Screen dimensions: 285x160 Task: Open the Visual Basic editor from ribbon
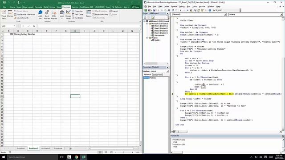point(4,15)
